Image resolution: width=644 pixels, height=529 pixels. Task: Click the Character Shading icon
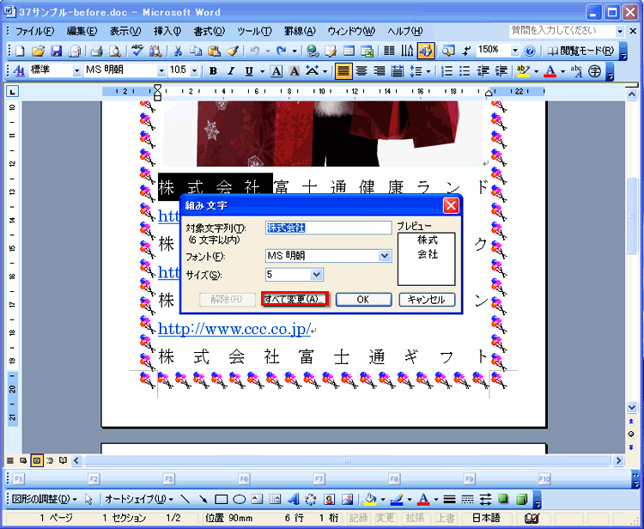(294, 71)
